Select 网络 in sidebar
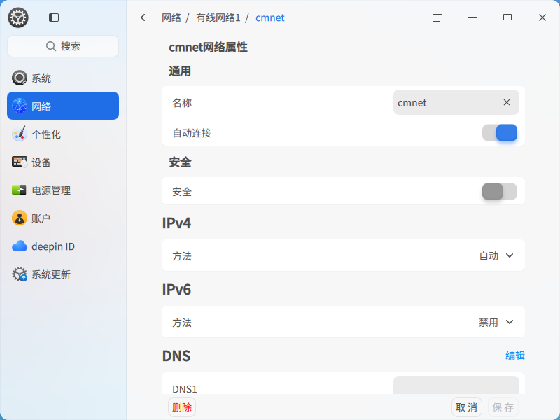 63,106
